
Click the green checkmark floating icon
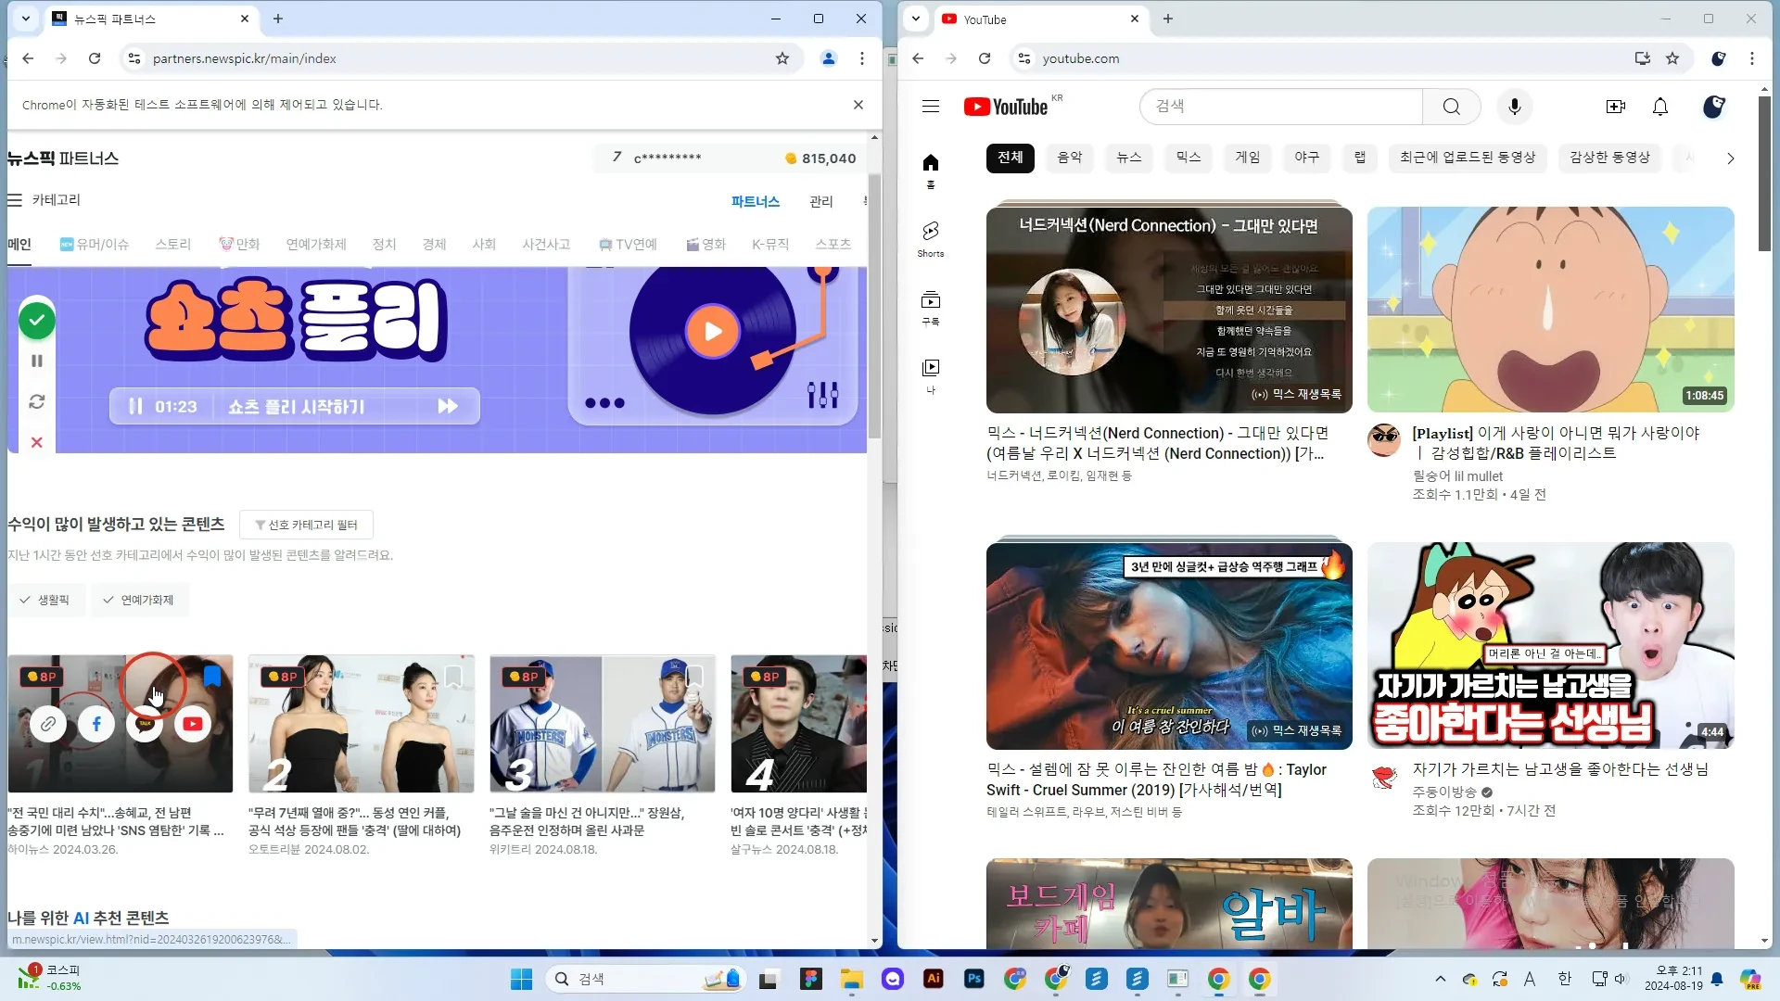click(x=37, y=321)
